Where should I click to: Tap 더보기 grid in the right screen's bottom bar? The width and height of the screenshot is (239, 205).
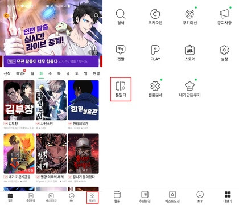(x=228, y=196)
